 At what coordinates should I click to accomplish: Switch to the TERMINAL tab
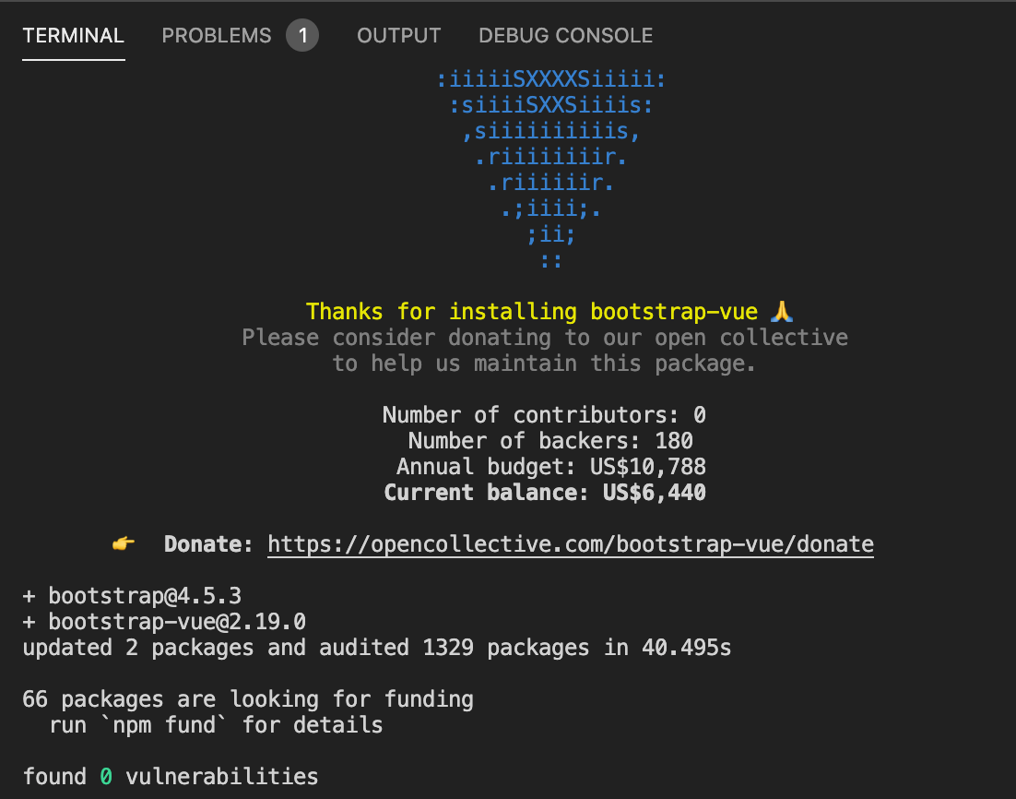click(x=73, y=35)
